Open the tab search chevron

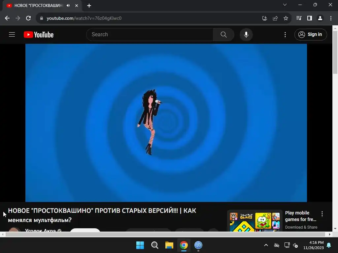[285, 5]
